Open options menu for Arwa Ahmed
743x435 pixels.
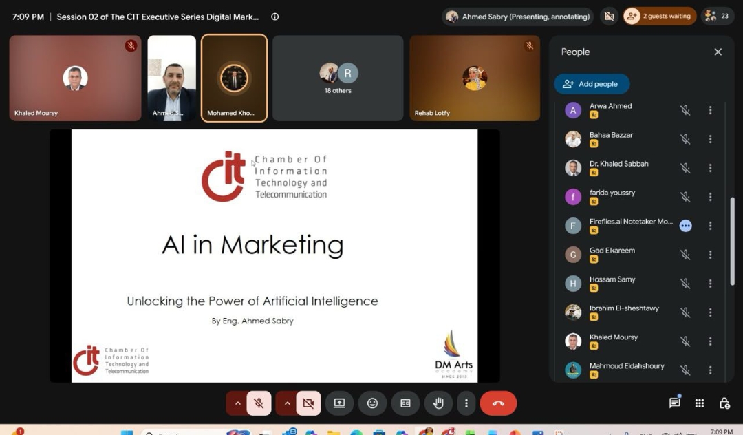tap(710, 110)
